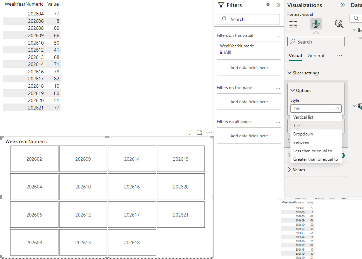The image size is (362, 259).
Task: Open WeekYearNumeric is (All) filter card
Action: 249,49
